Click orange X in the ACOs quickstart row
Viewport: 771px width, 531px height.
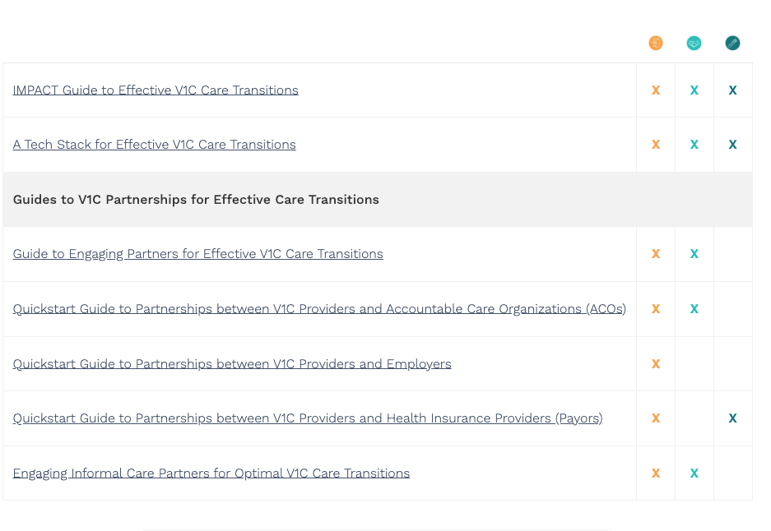[656, 309]
